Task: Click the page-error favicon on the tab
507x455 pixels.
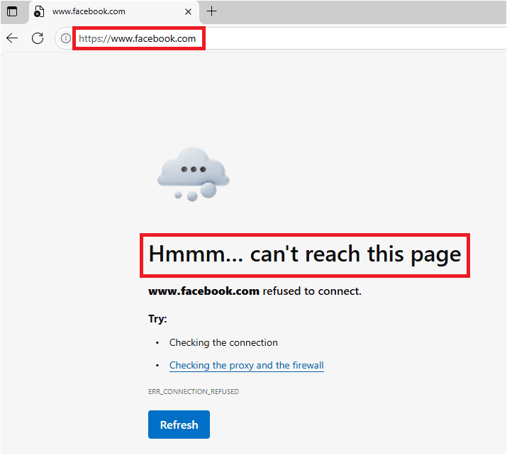Action: point(39,11)
